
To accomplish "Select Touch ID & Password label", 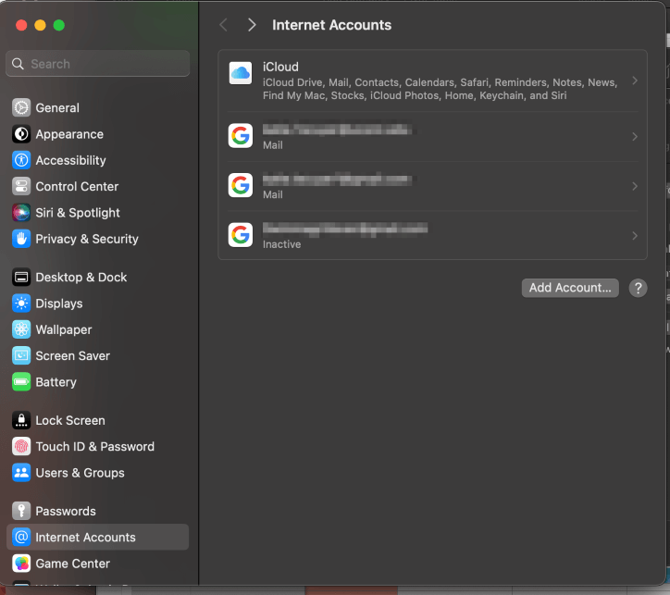I will coord(95,446).
